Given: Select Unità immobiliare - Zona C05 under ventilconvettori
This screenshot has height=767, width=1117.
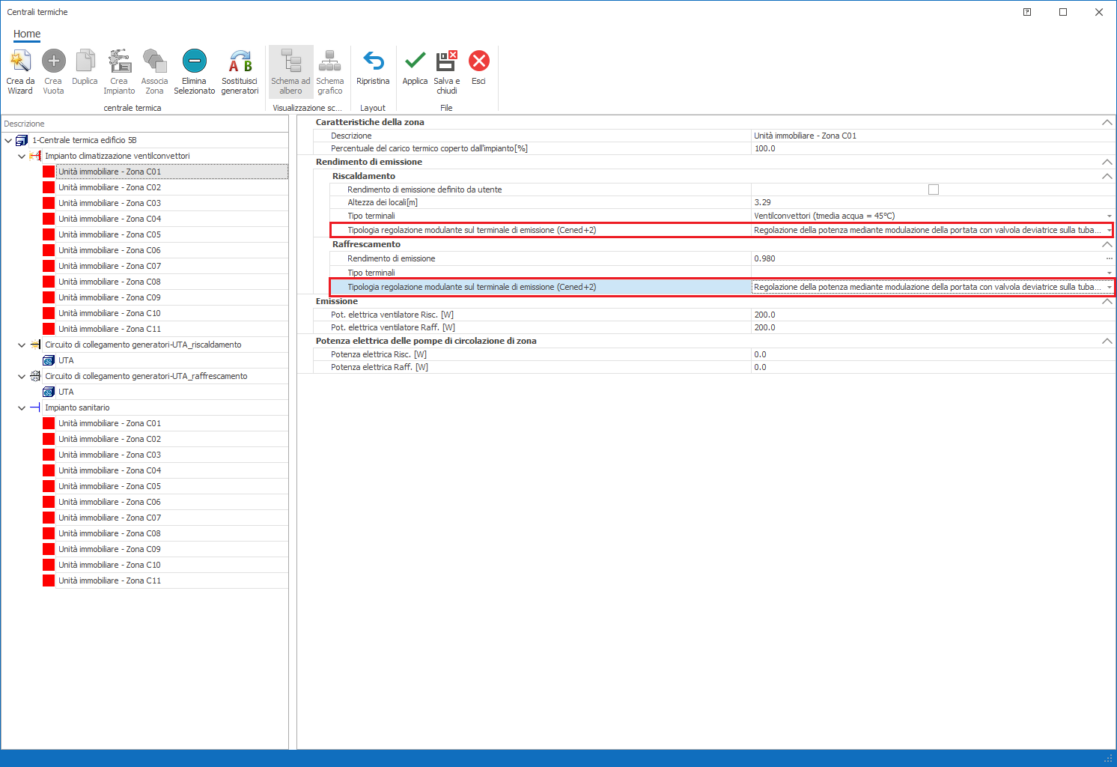Looking at the screenshot, I should 109,234.
